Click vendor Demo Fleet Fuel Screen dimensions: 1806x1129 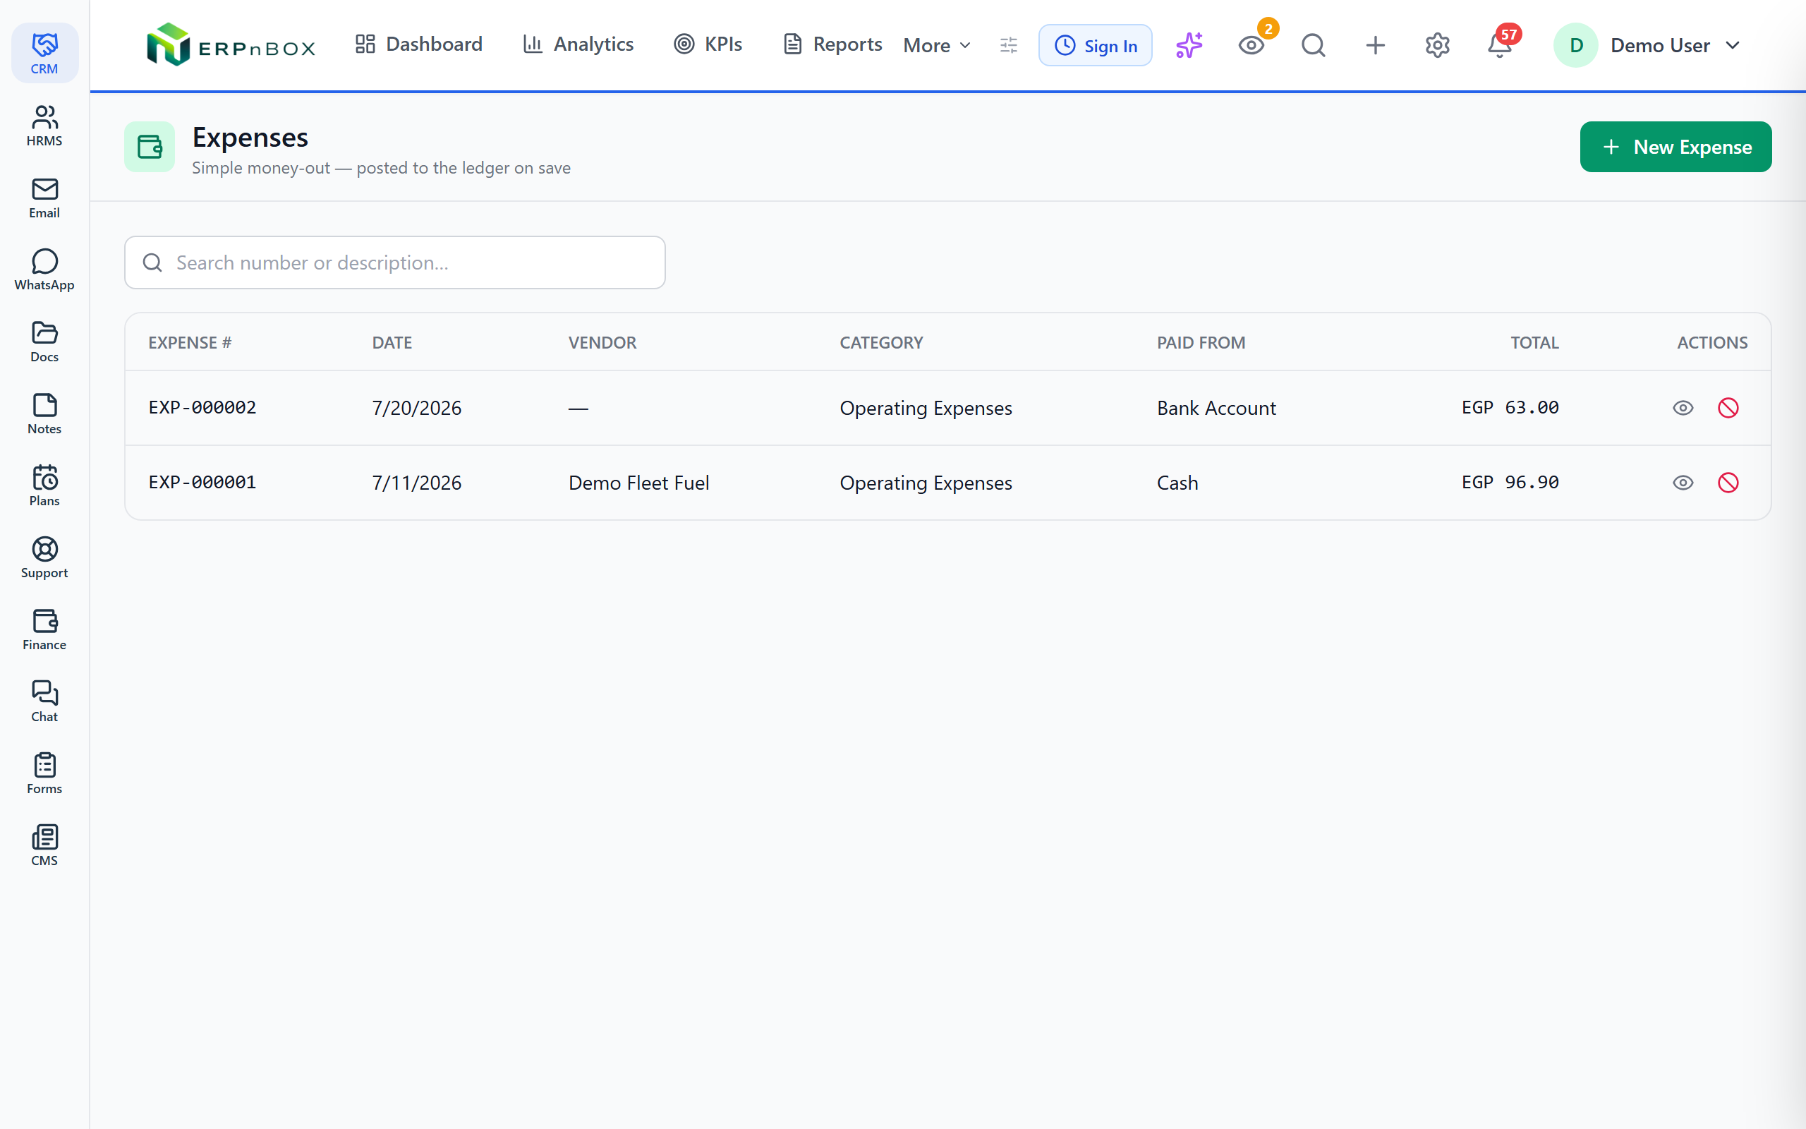pyautogui.click(x=639, y=483)
